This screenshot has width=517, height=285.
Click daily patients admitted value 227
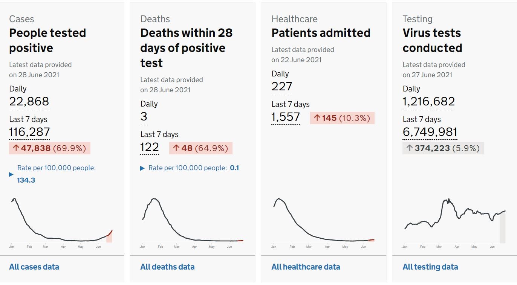tap(282, 87)
